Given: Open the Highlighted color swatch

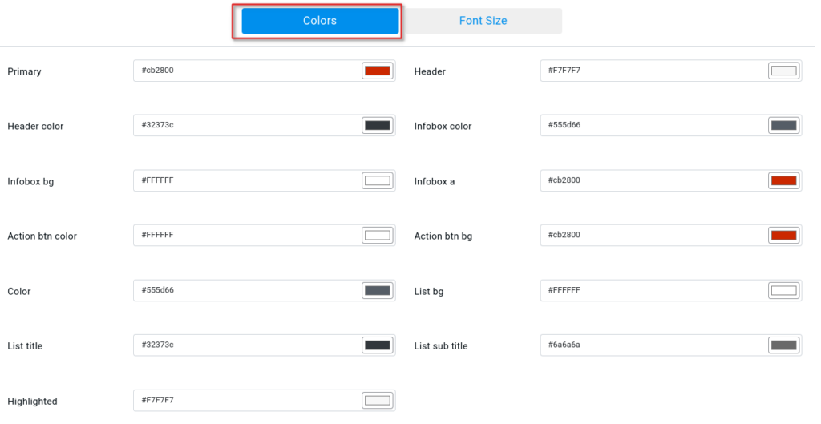Looking at the screenshot, I should (x=377, y=401).
